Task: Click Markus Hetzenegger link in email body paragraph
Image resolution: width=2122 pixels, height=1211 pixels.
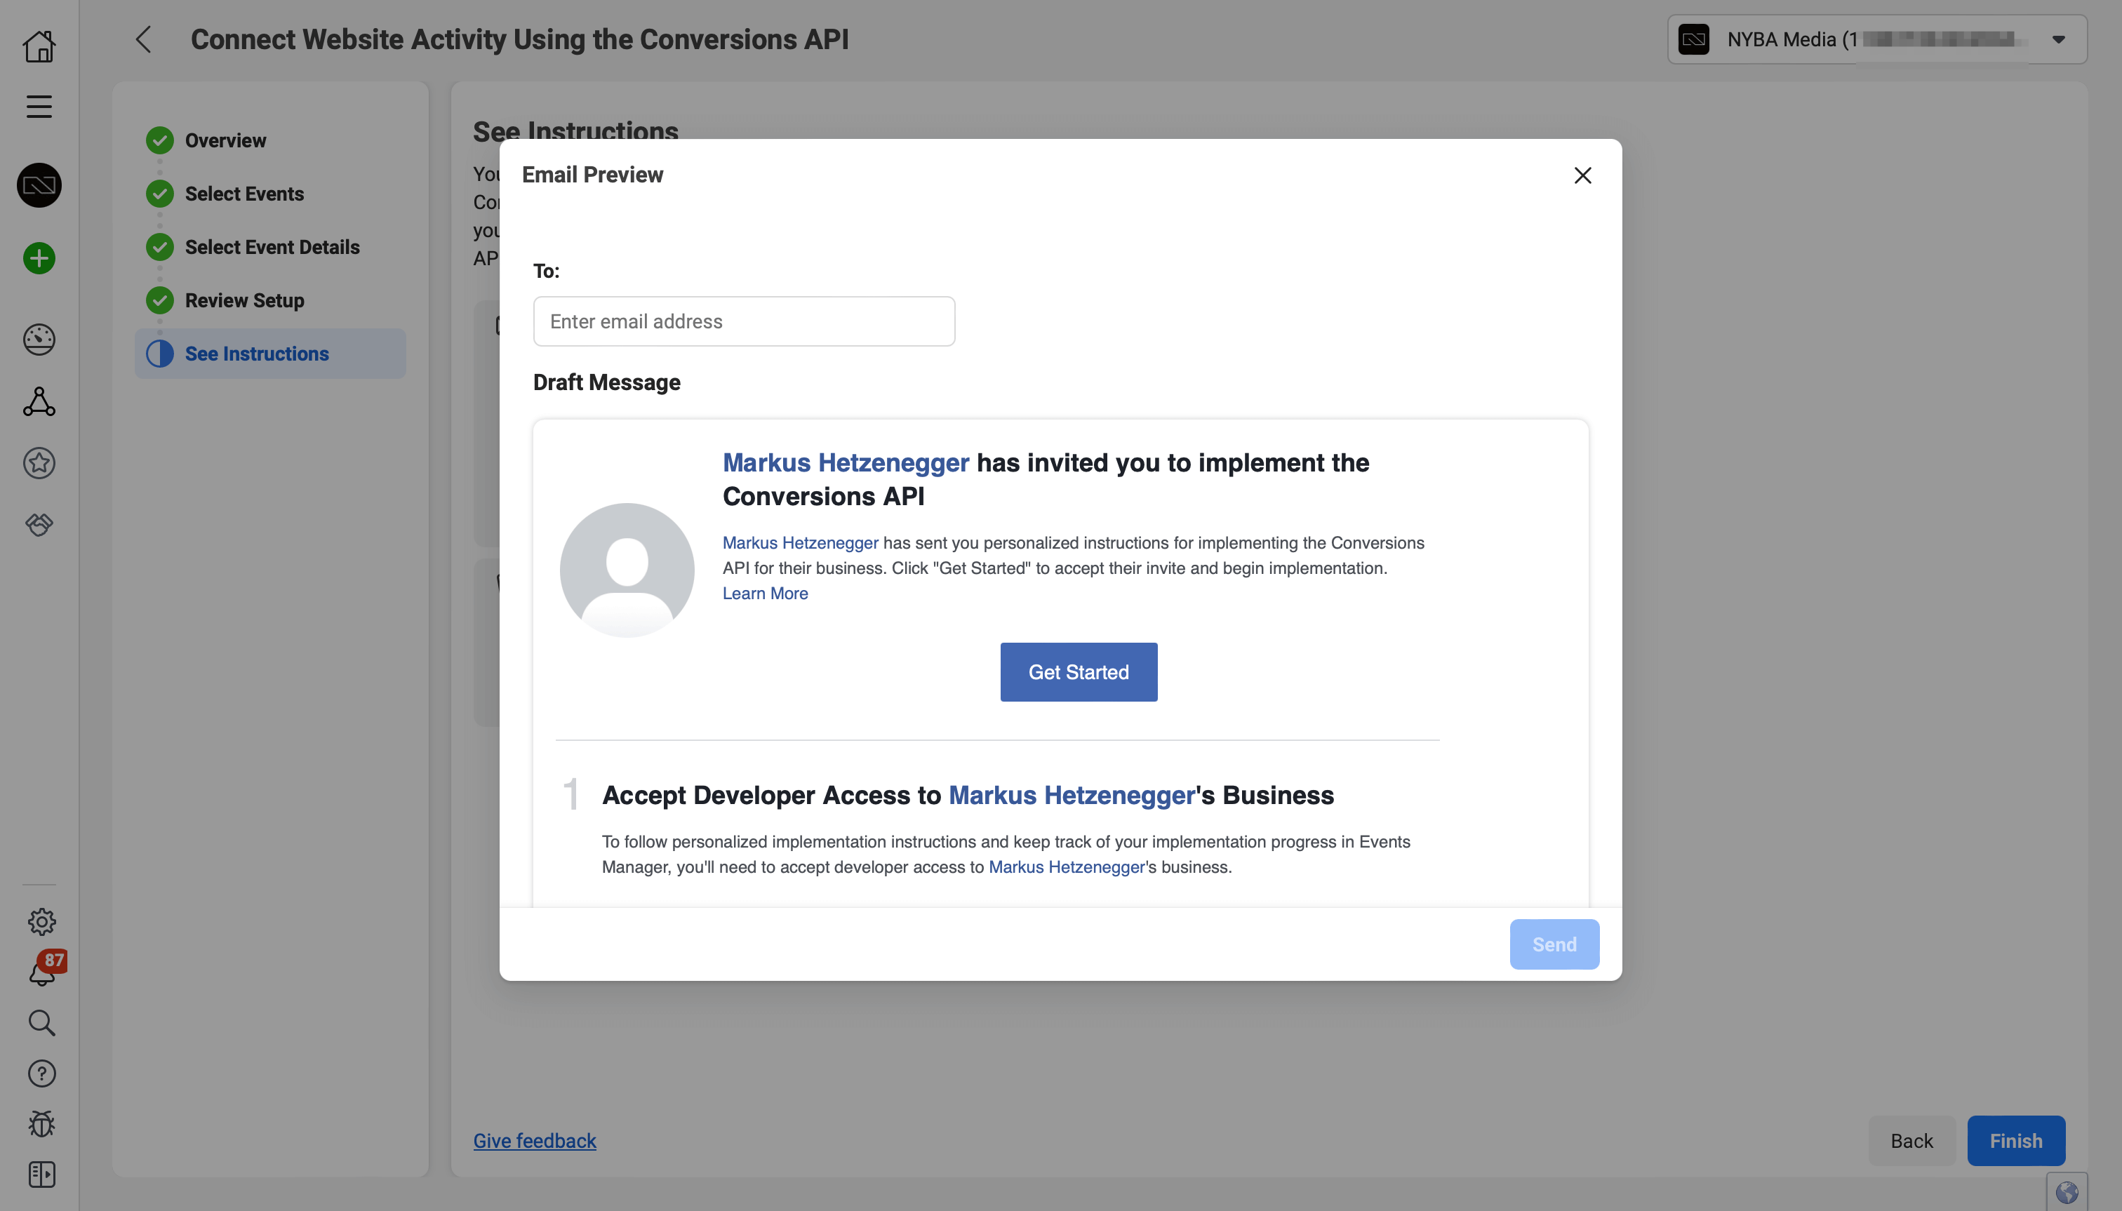Action: pos(800,543)
